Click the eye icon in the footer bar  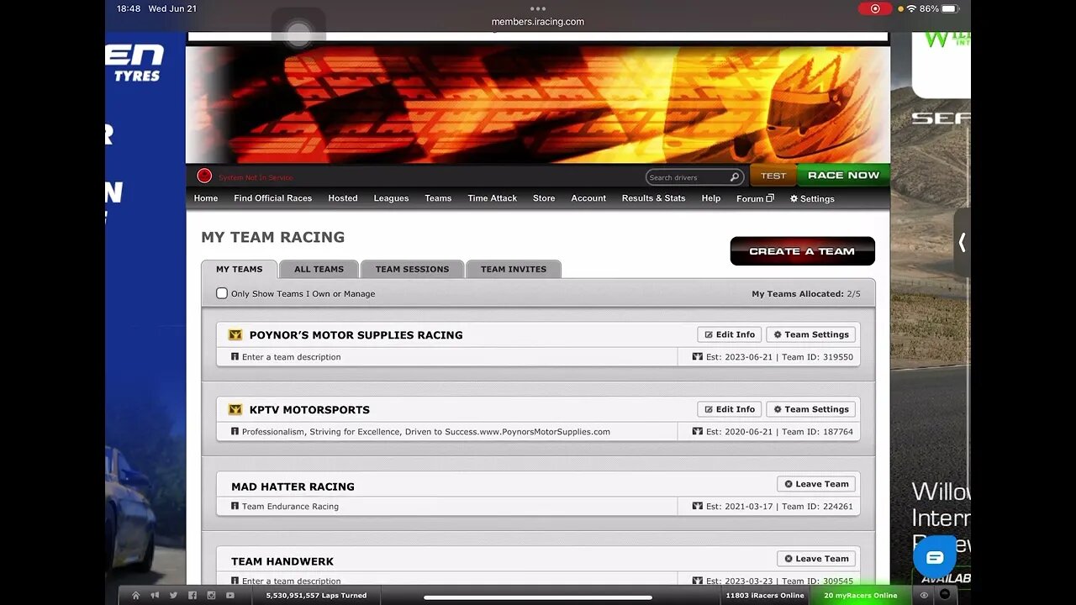pyautogui.click(x=924, y=595)
